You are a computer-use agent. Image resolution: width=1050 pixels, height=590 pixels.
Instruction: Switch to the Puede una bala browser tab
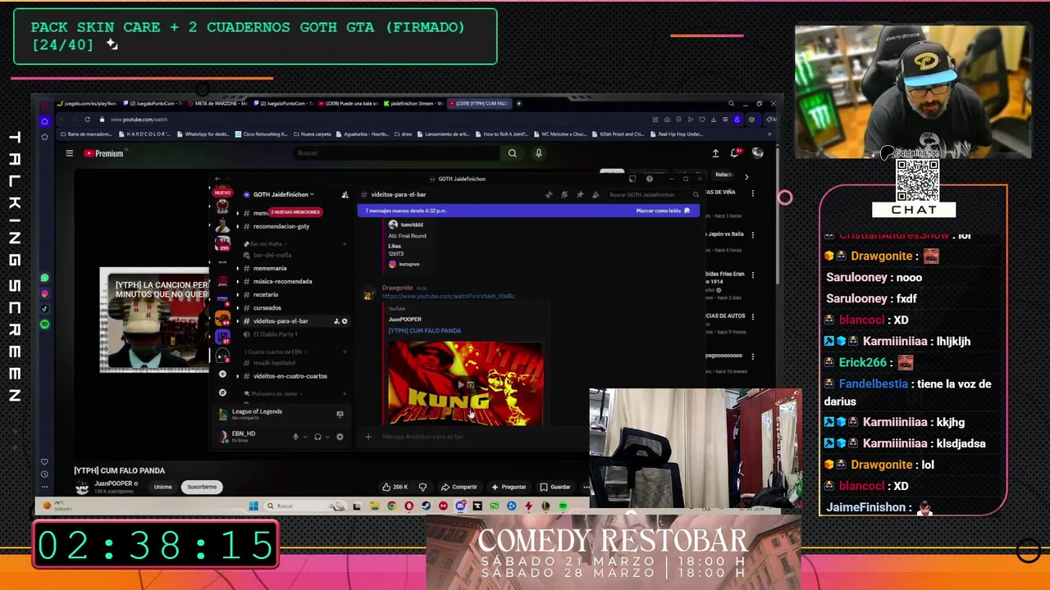349,103
